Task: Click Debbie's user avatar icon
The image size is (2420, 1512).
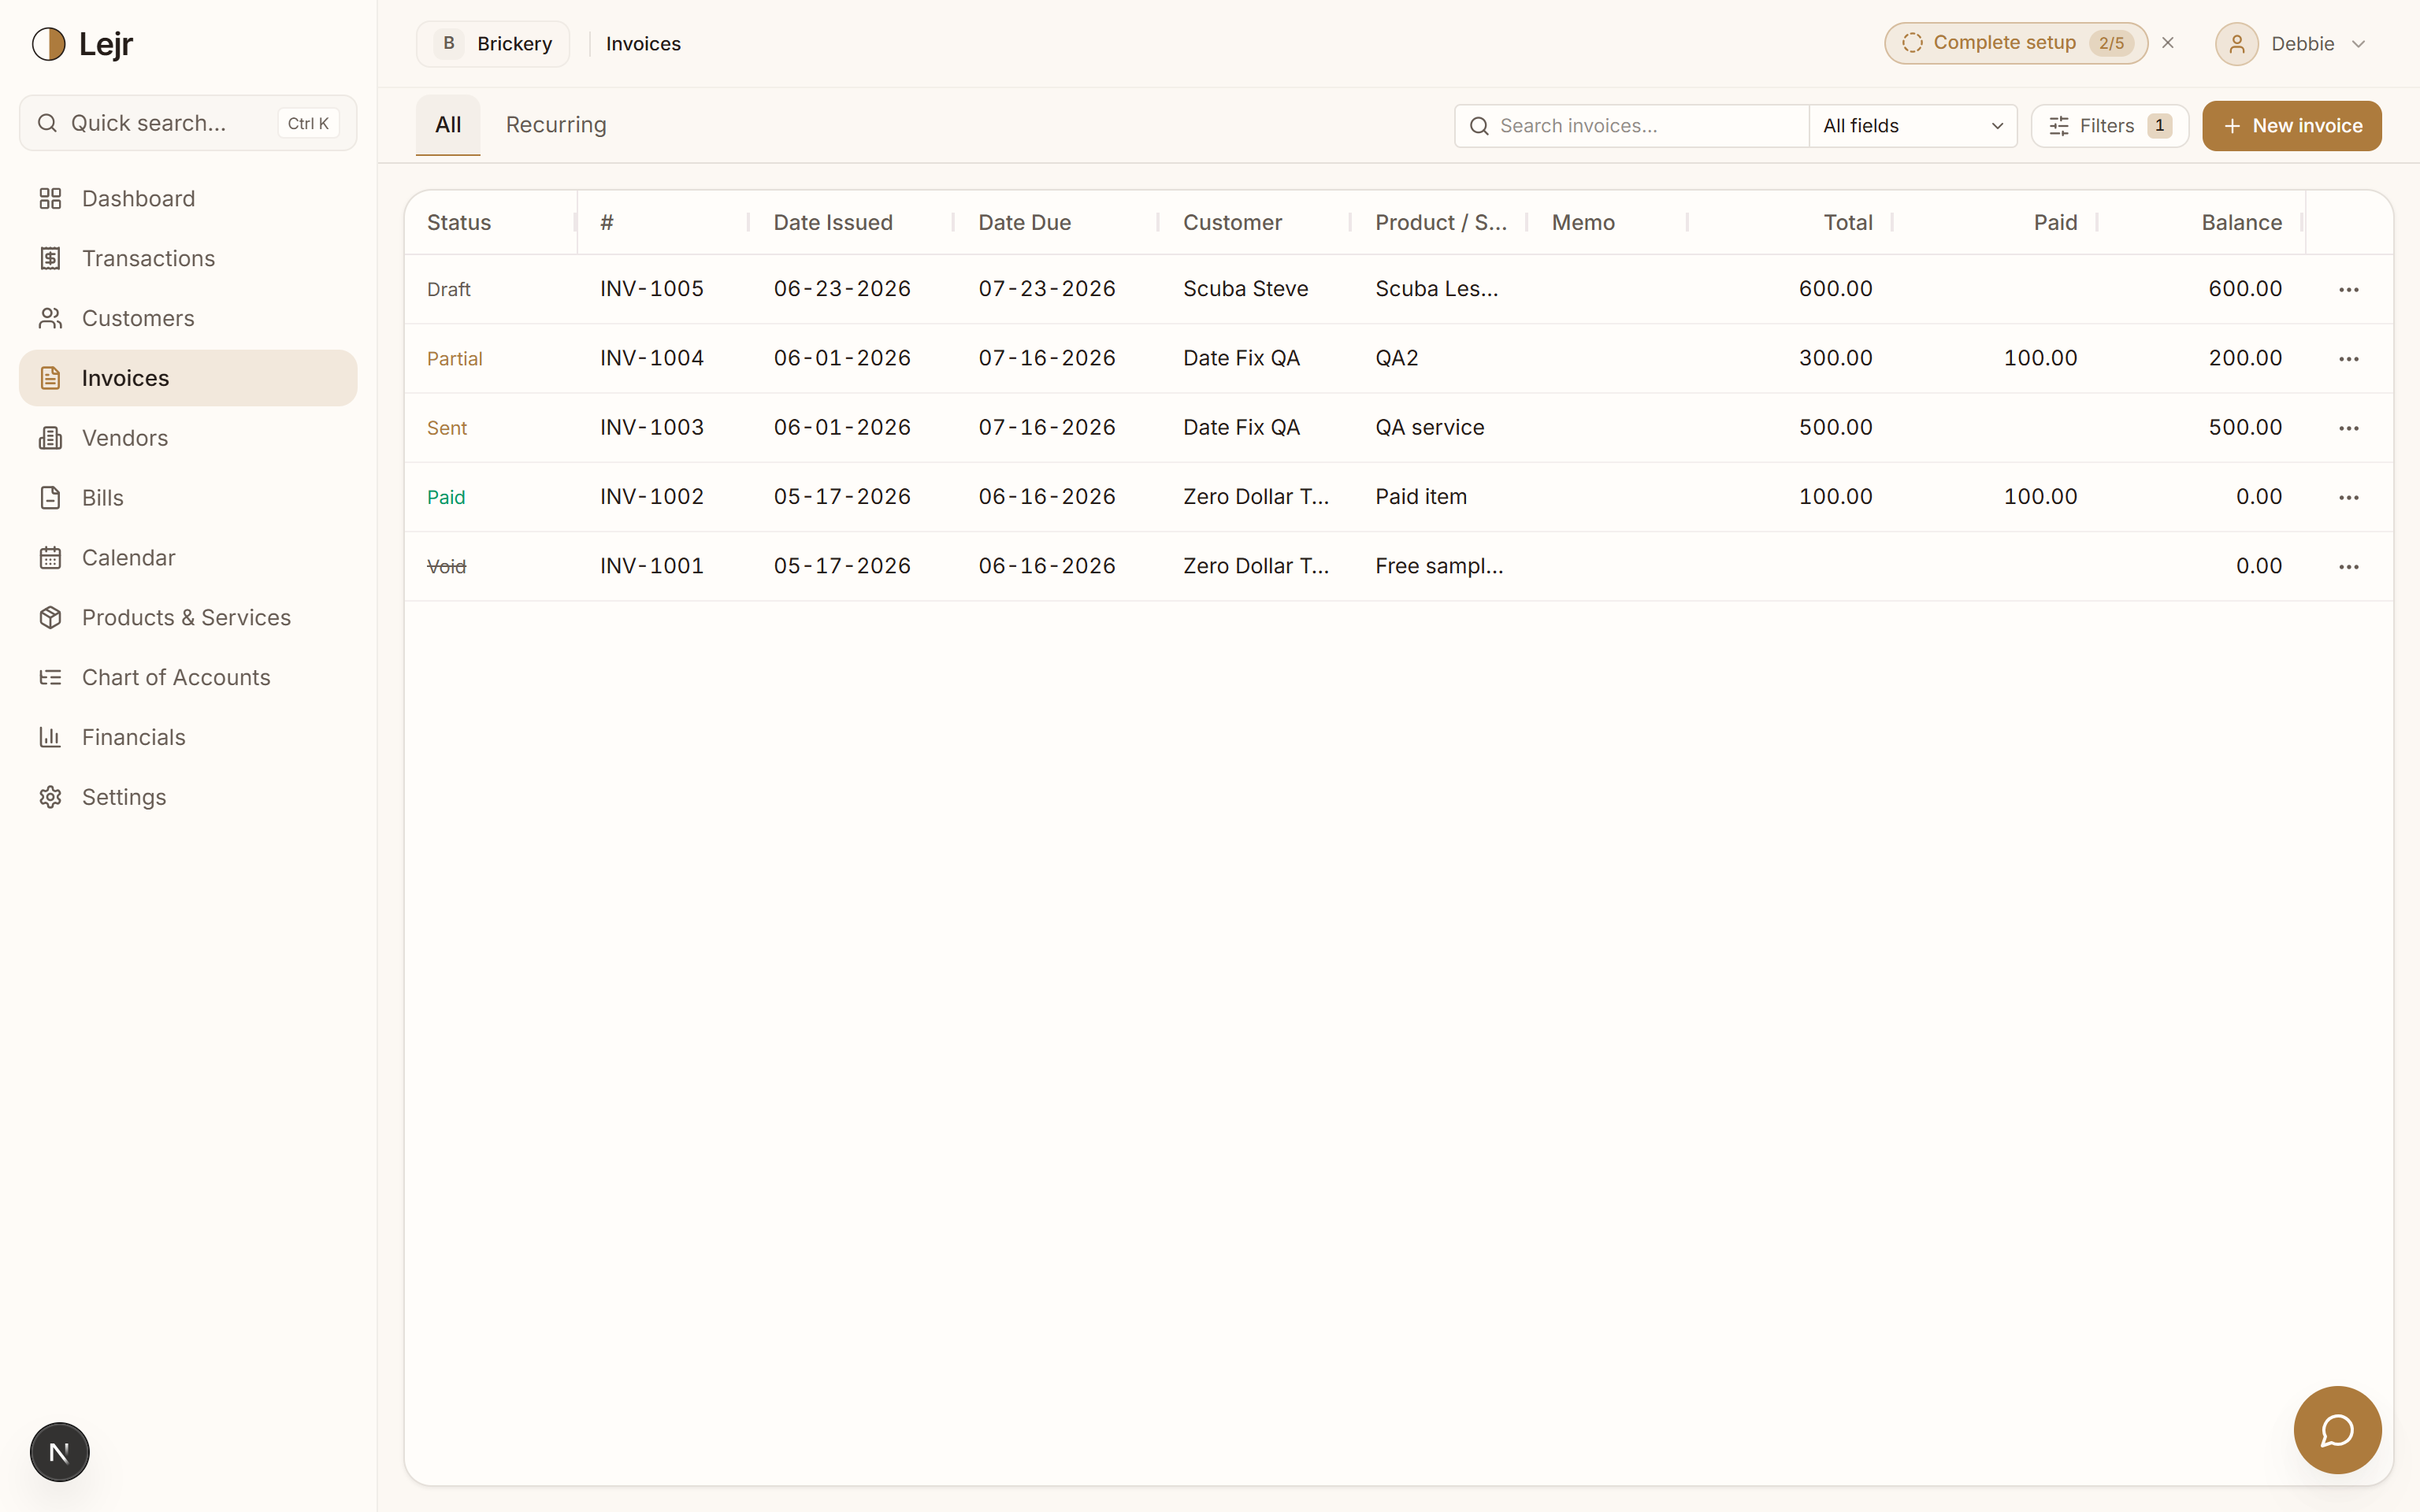Action: pos(2236,44)
